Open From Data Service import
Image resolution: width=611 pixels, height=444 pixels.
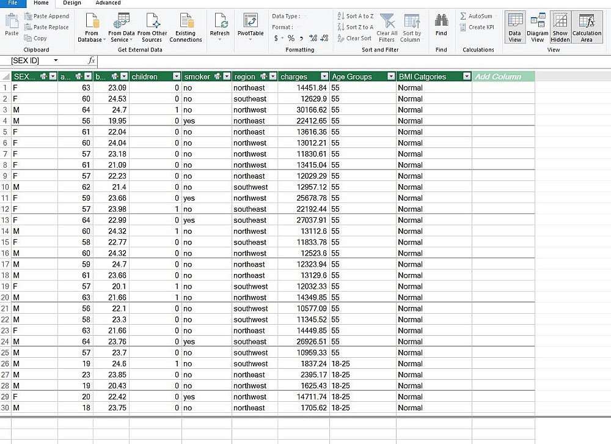point(121,28)
